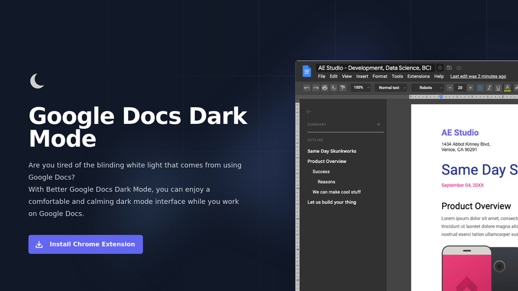518x291 pixels.
Task: Select the paint format roller icon
Action: (342, 88)
